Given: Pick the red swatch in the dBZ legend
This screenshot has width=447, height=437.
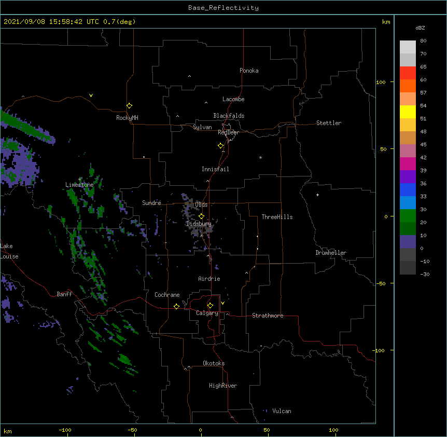Looking at the screenshot, I should (408, 73).
